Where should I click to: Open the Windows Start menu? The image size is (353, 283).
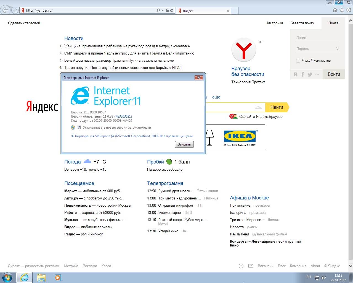coord(7,277)
